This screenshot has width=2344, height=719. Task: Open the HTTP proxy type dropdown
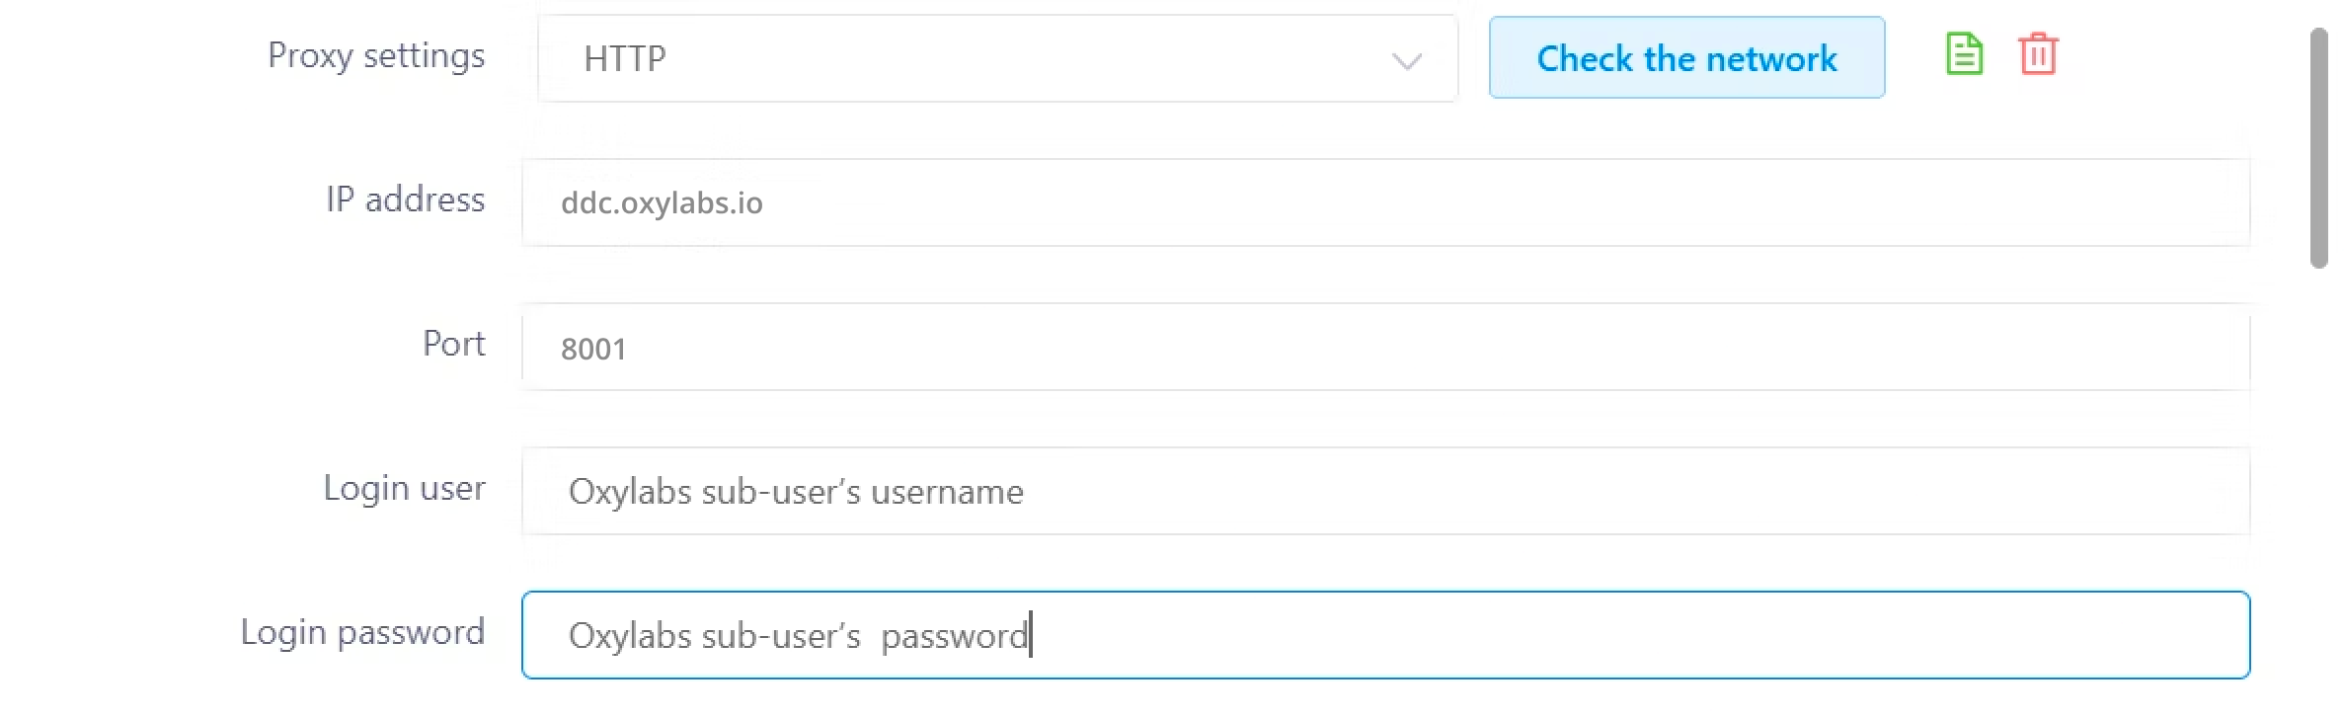(997, 58)
